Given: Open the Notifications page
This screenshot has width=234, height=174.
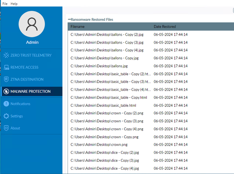Looking at the screenshot, I should 32,104.
